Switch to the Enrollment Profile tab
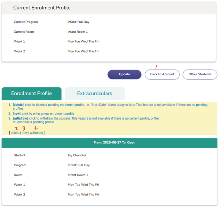Image resolution: width=220 pixels, height=207 pixels. [31, 94]
